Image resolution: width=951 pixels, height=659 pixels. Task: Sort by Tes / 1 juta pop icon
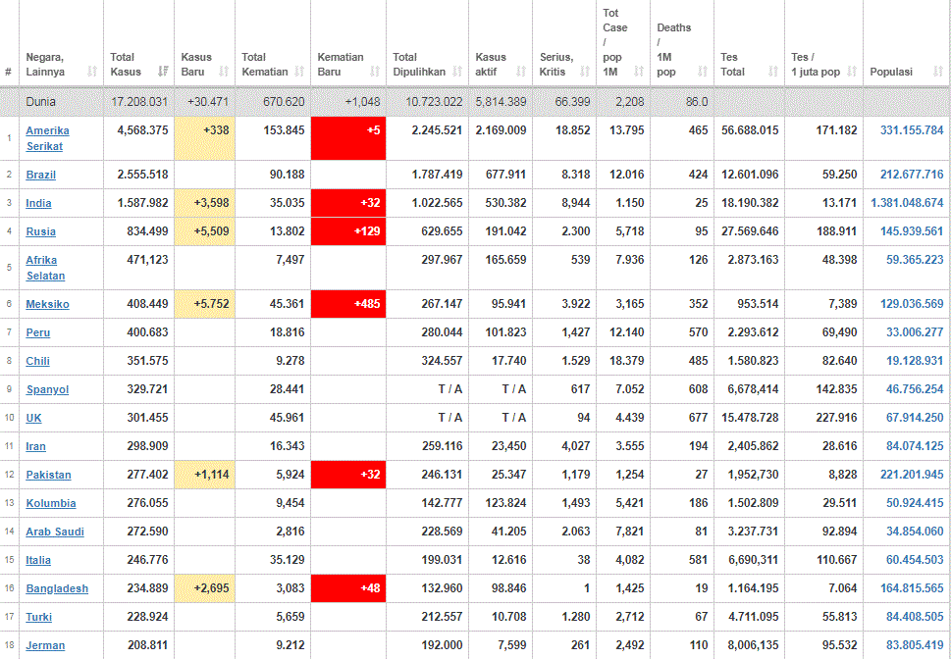[x=852, y=72]
